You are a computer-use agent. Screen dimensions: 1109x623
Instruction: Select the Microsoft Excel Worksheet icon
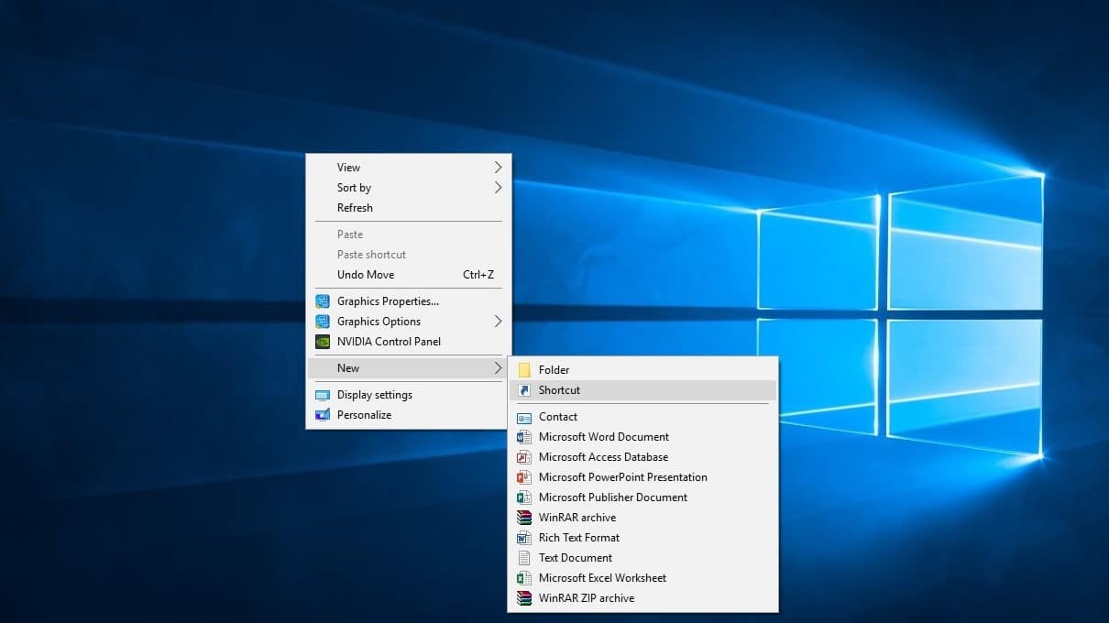[524, 578]
